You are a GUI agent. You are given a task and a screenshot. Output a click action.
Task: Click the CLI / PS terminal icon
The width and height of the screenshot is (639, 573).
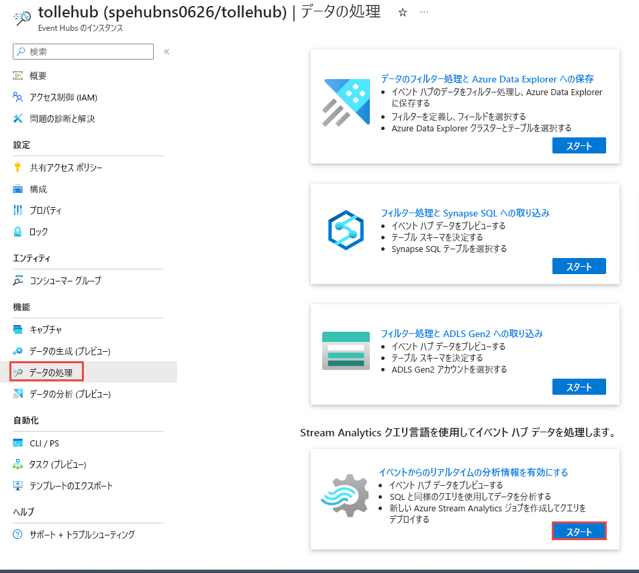(x=17, y=443)
